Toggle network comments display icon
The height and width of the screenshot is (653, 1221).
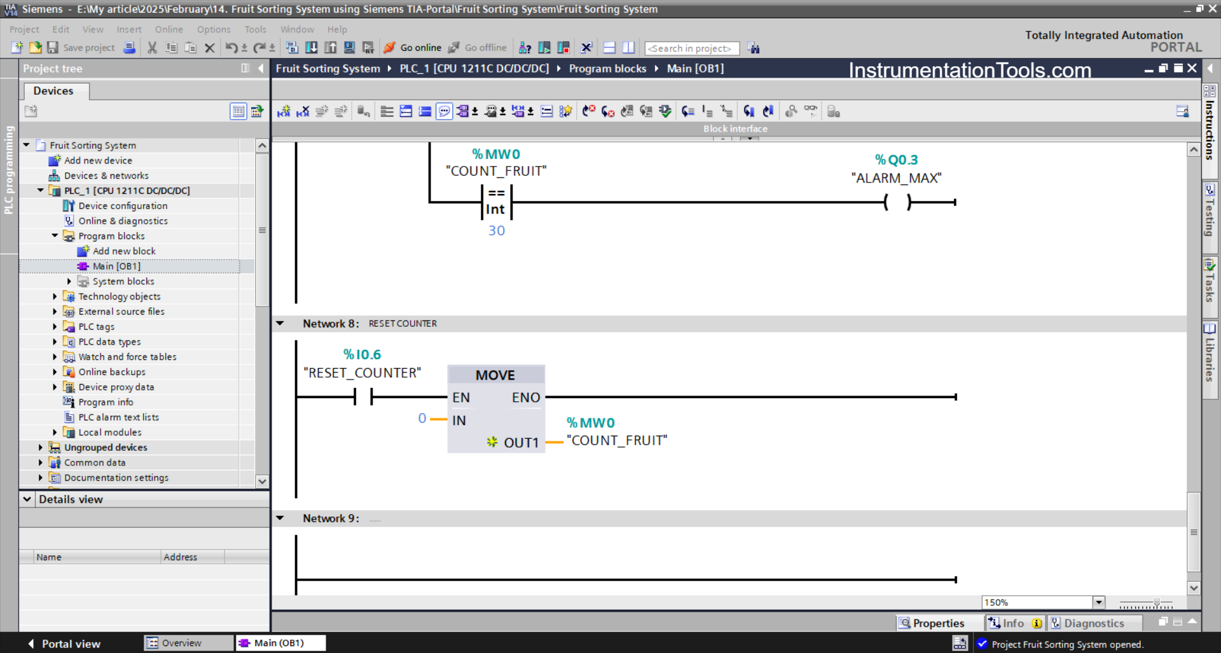546,111
